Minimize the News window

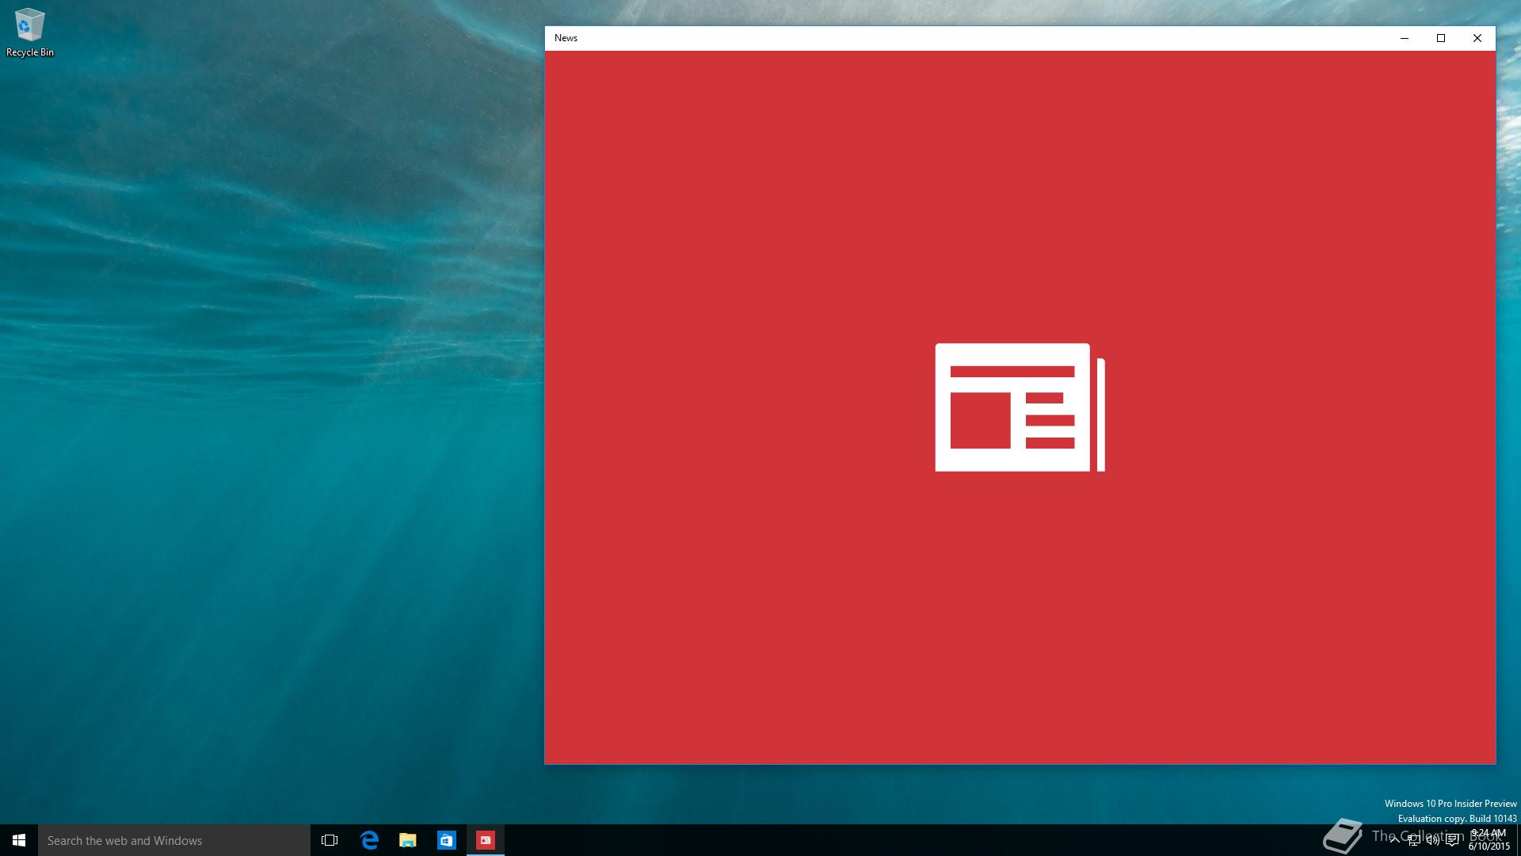pyautogui.click(x=1405, y=38)
